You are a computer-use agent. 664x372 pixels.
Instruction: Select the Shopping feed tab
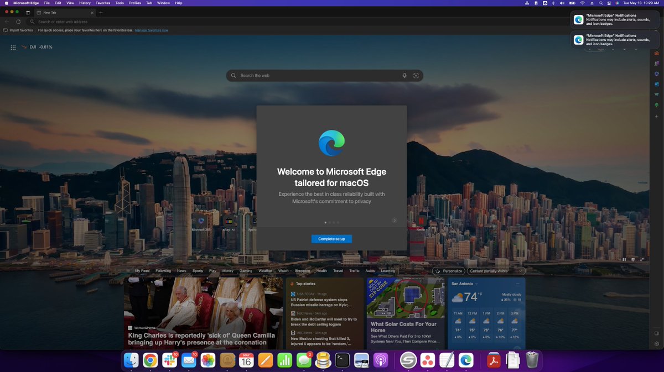click(302, 271)
